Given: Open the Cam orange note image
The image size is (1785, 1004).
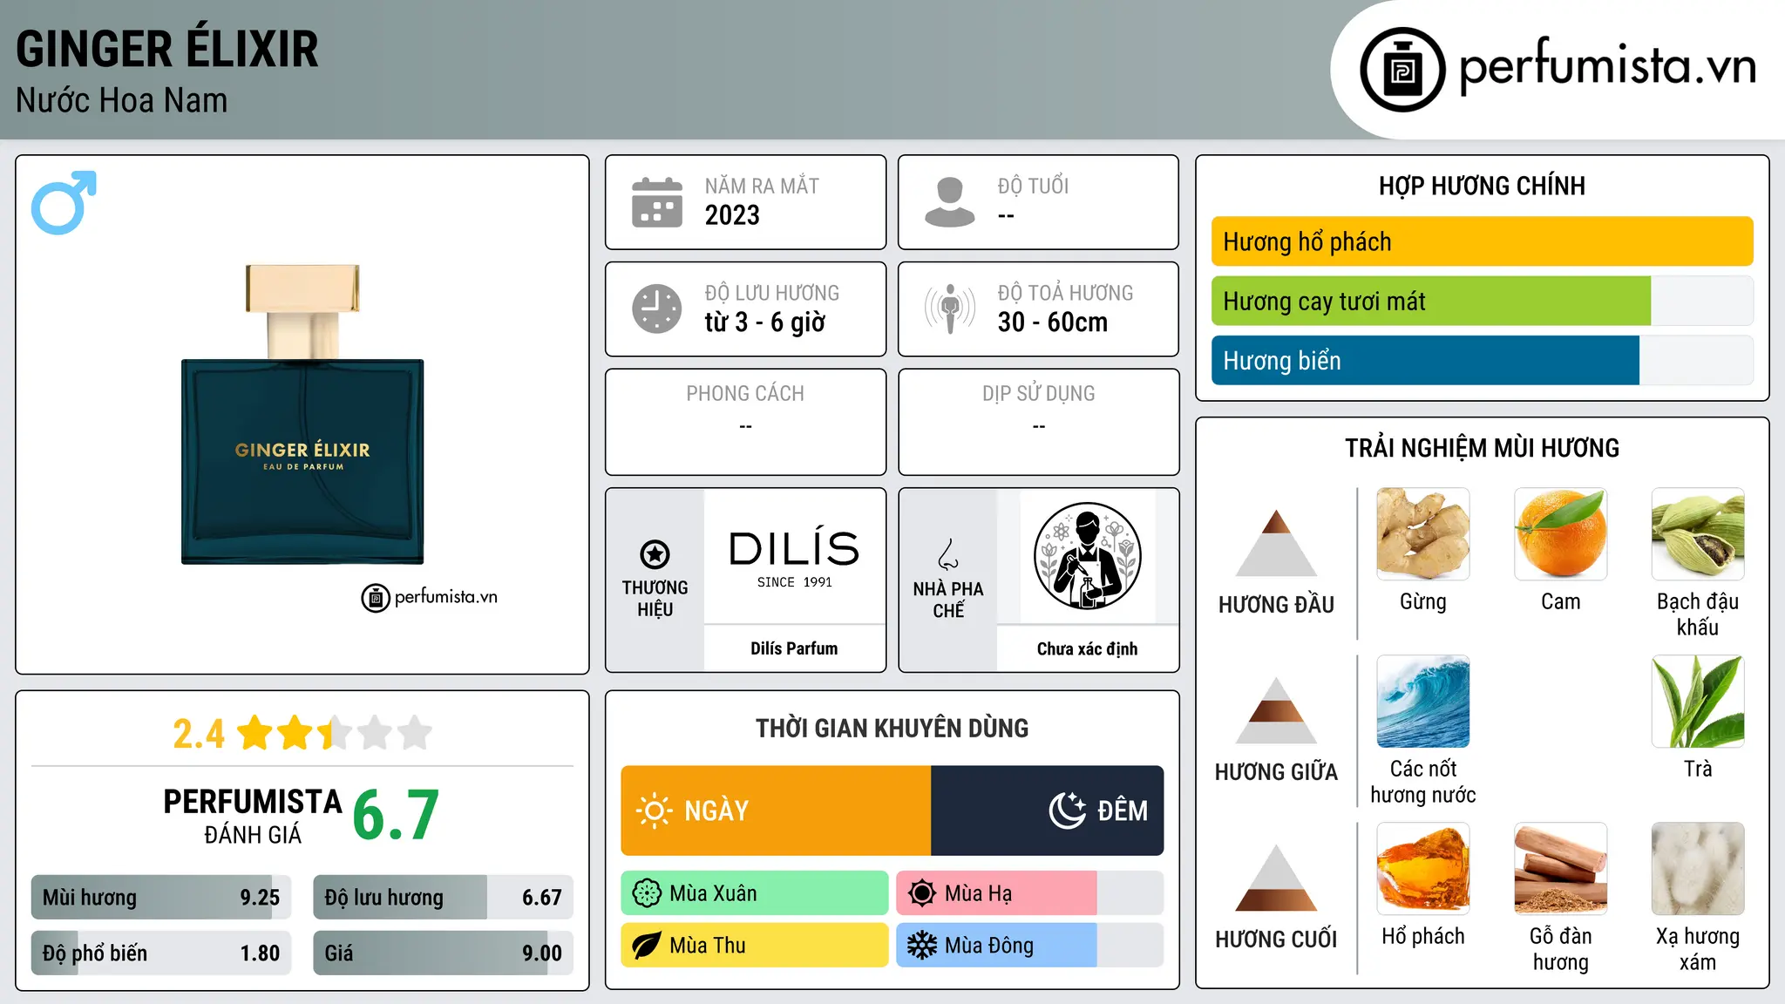Looking at the screenshot, I should pos(1560,534).
